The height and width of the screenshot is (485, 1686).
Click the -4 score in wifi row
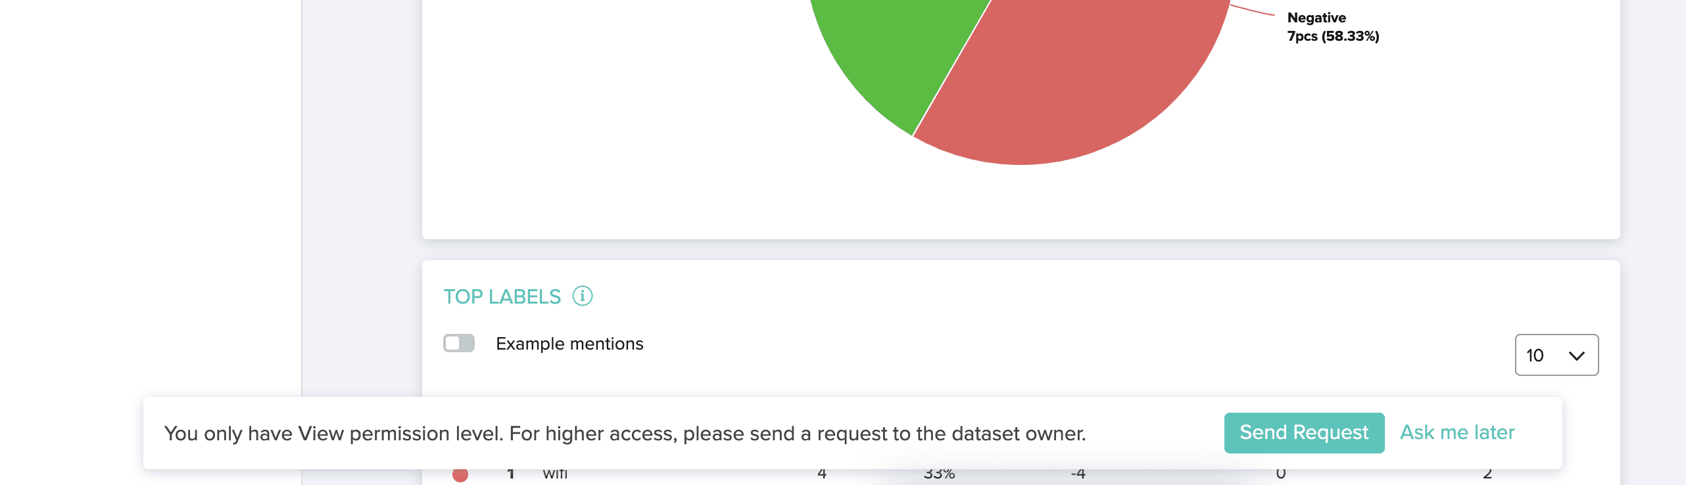coord(1078,474)
